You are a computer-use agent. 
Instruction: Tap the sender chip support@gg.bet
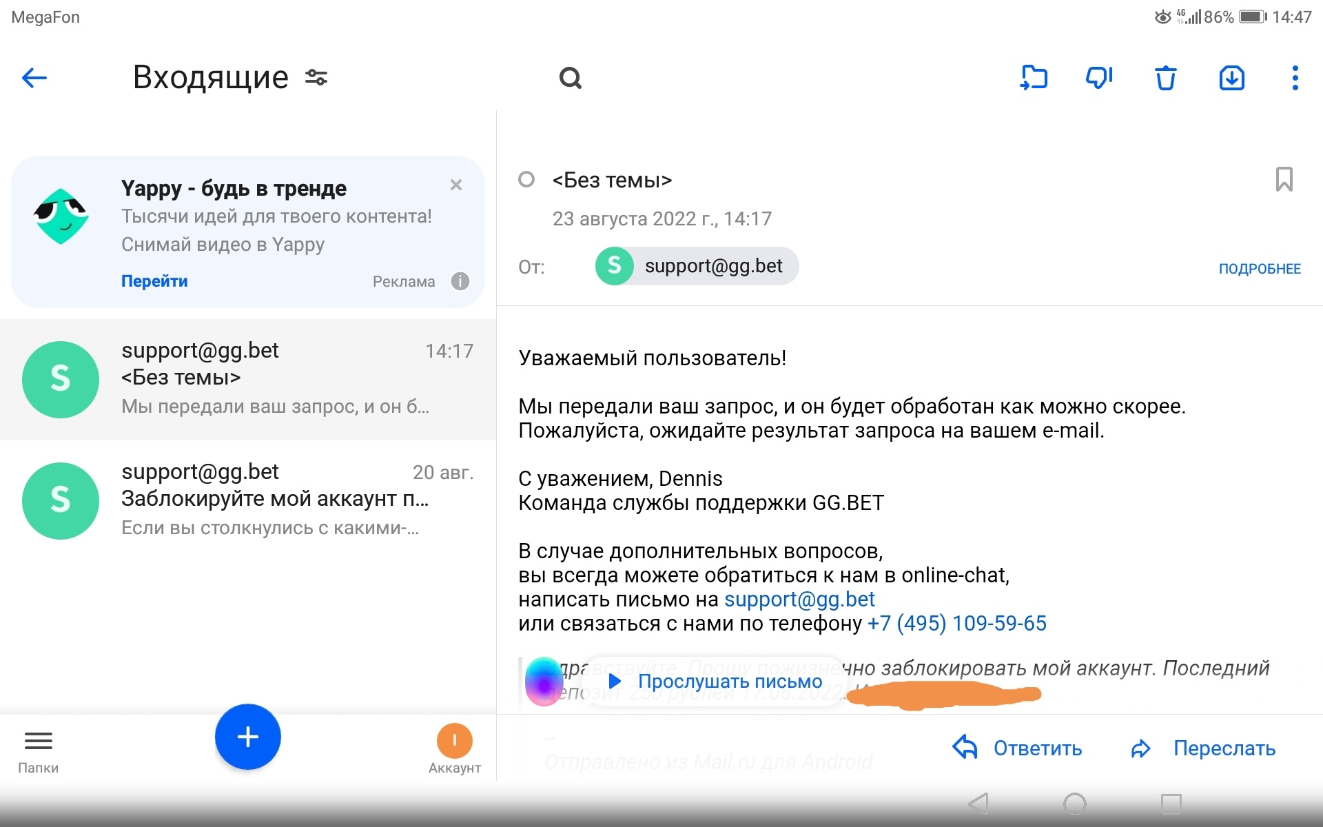pyautogui.click(x=697, y=266)
